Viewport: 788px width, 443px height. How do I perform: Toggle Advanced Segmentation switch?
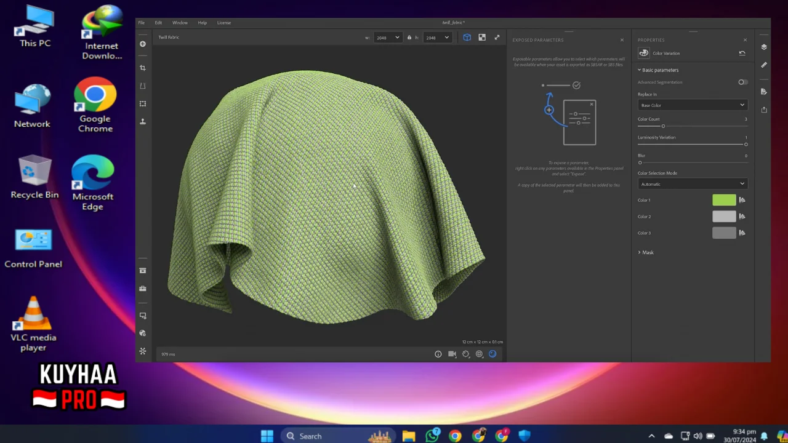tap(743, 82)
